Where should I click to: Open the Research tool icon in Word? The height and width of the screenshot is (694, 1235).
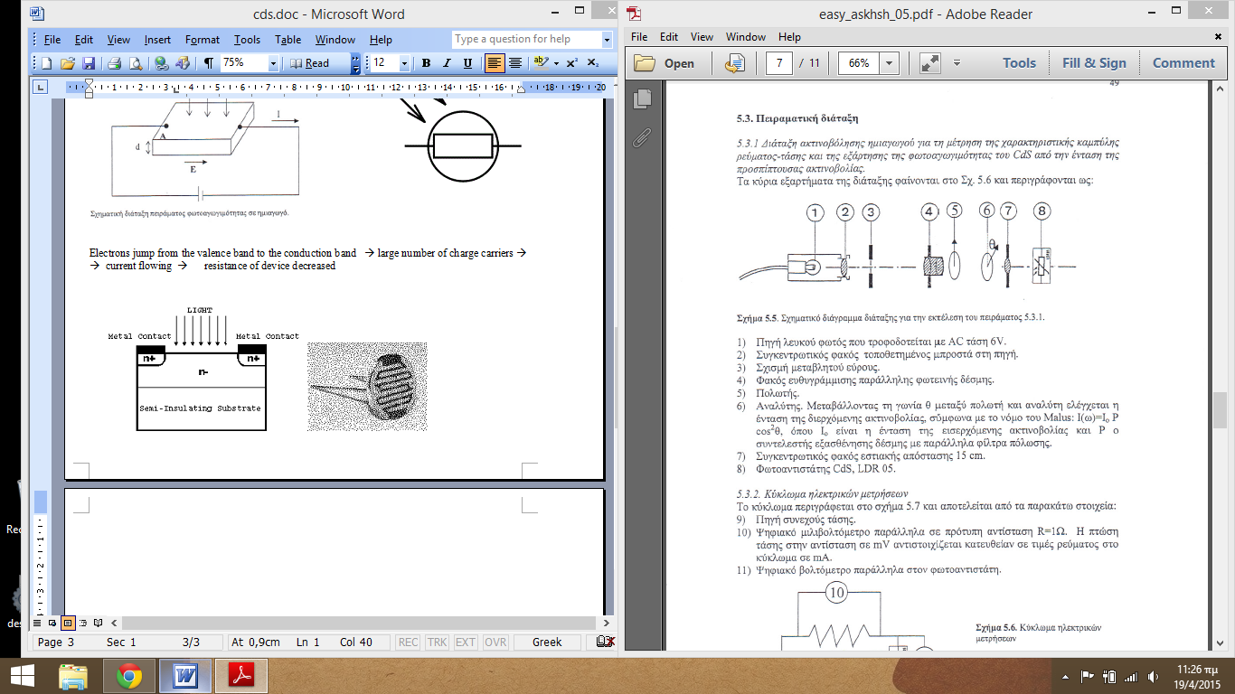pyautogui.click(x=183, y=63)
